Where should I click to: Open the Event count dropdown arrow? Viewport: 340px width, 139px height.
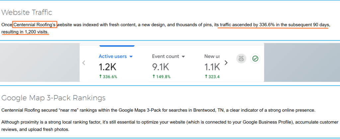(x=183, y=57)
